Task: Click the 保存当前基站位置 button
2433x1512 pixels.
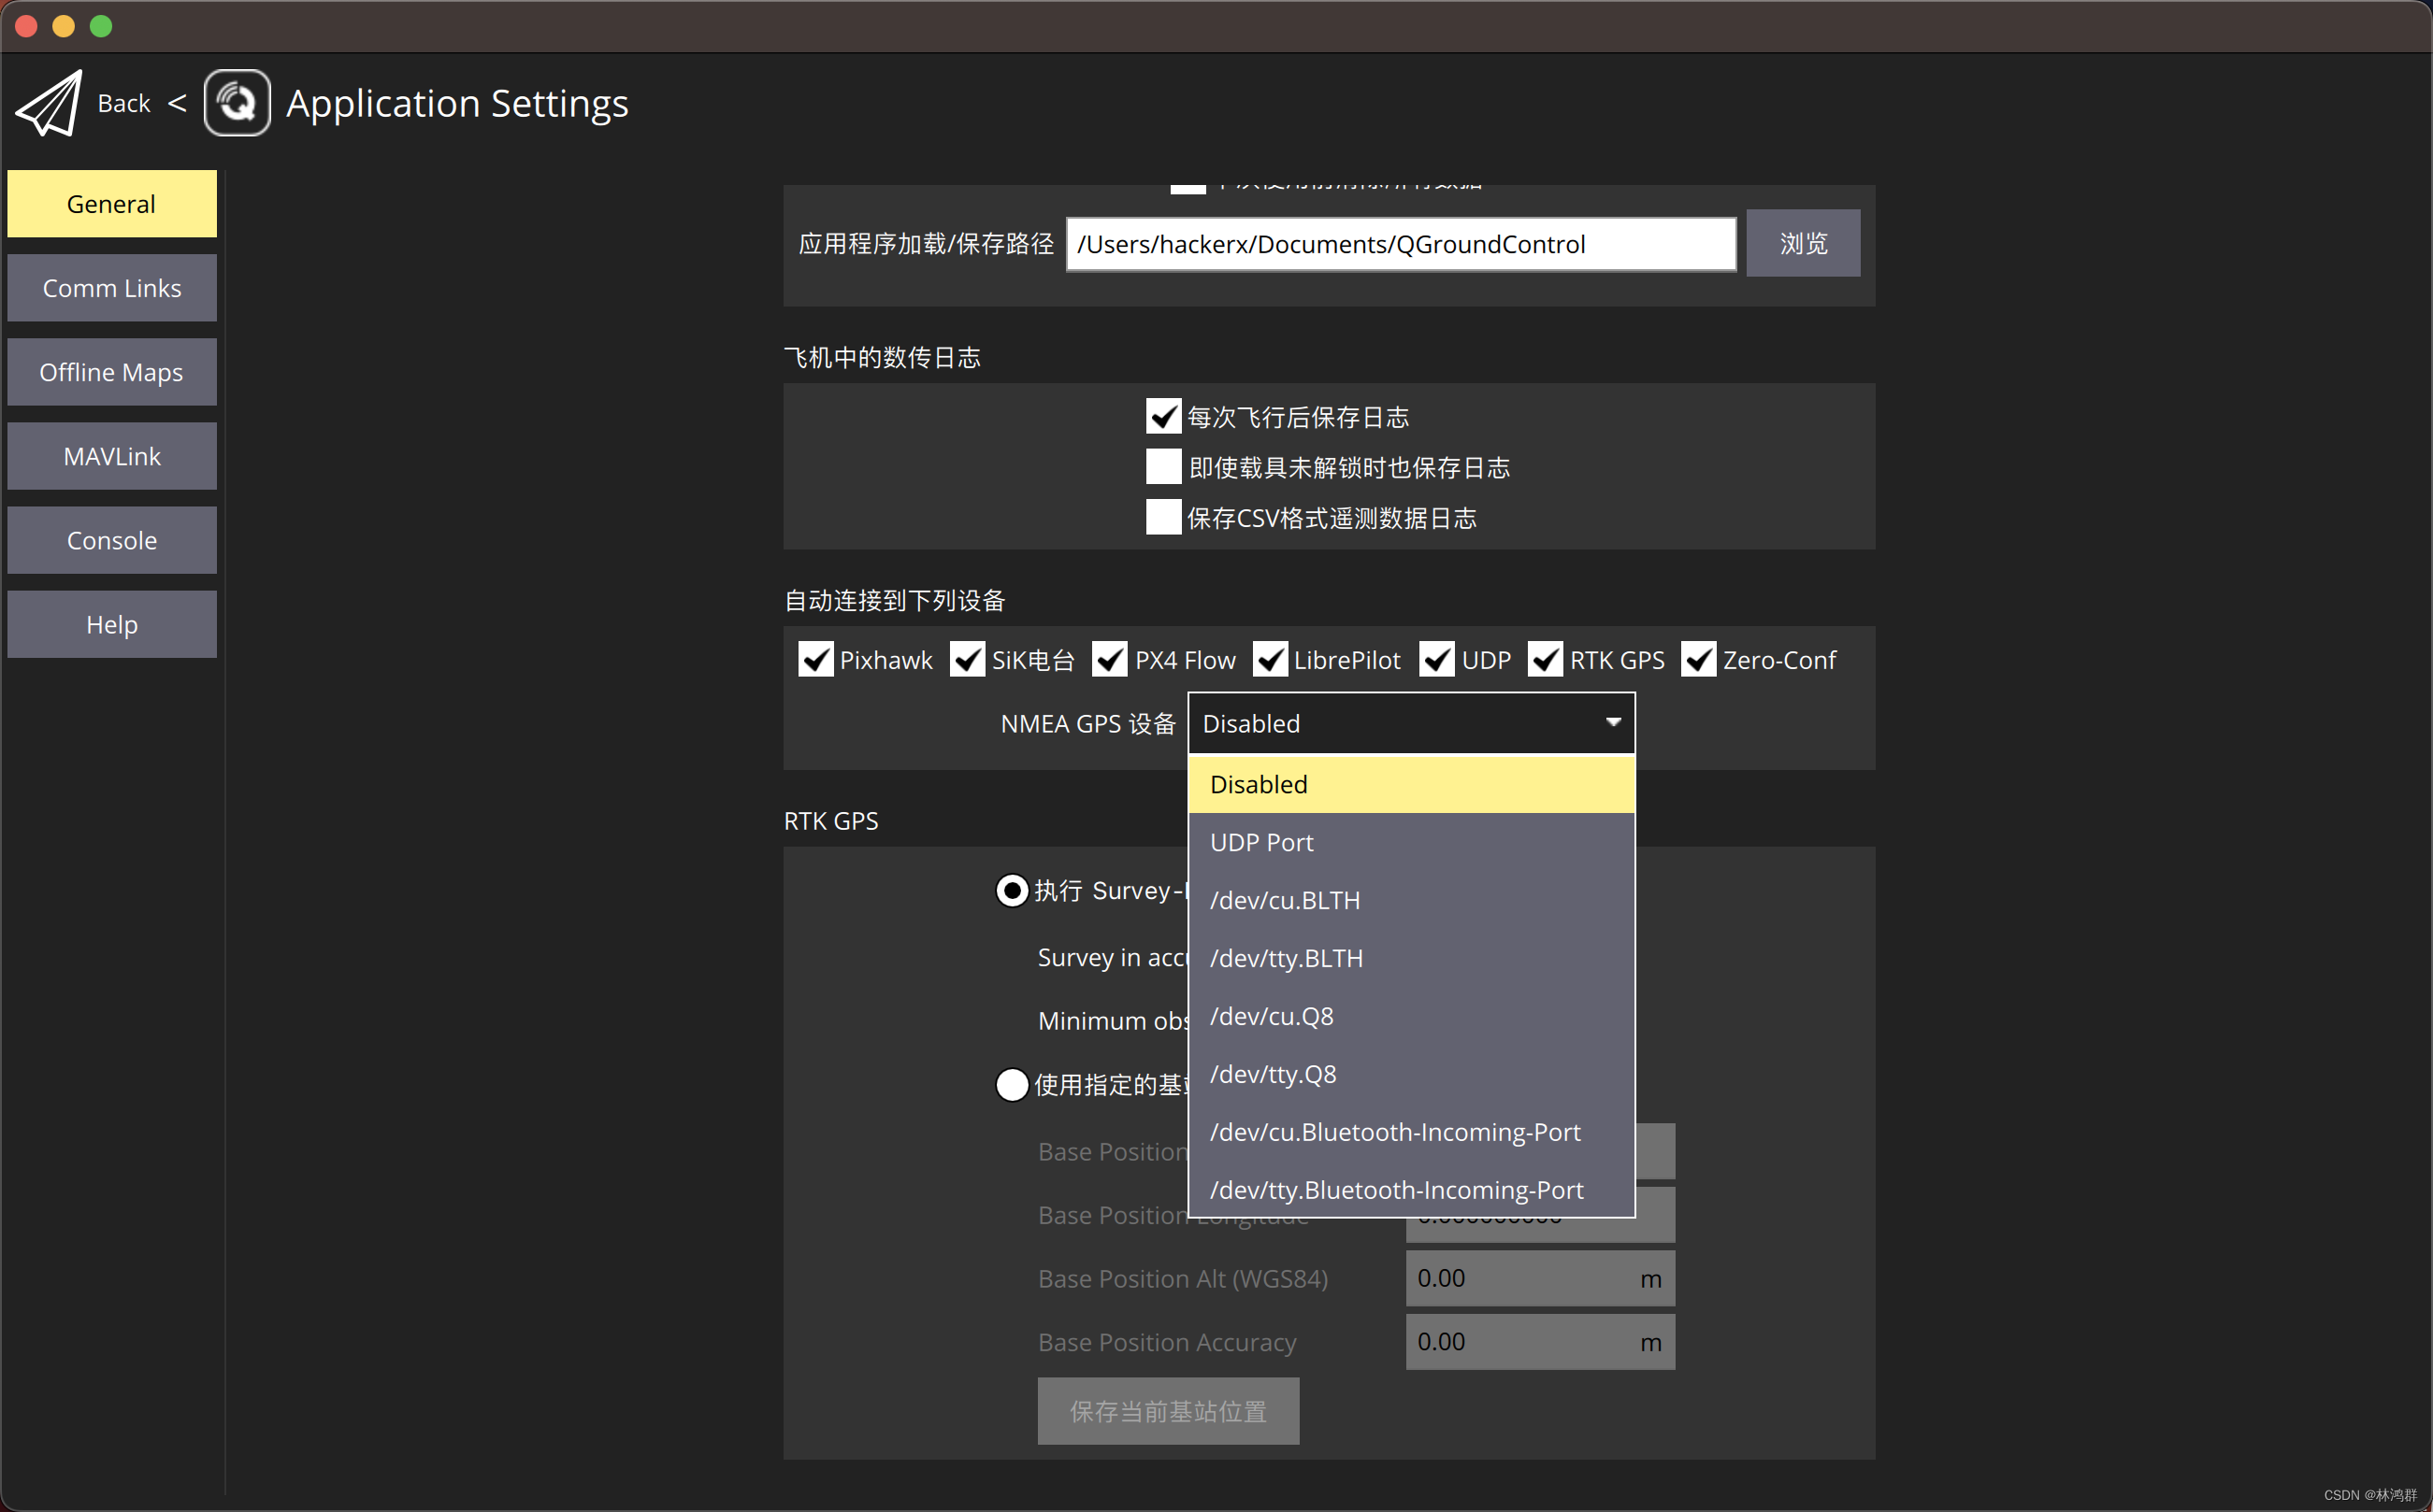Action: [x=1168, y=1410]
